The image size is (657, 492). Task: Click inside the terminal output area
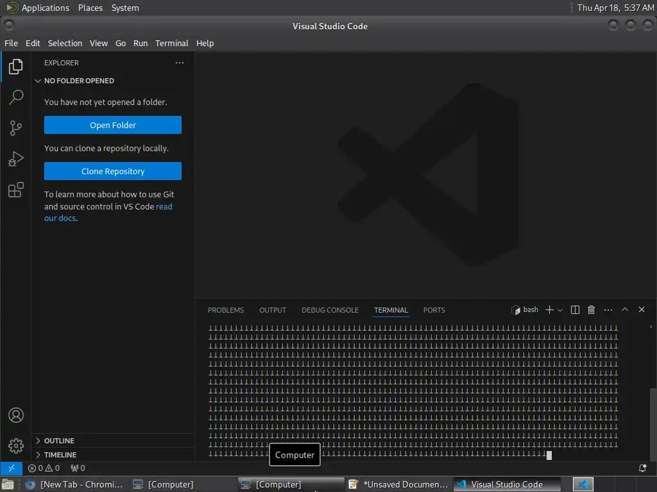click(x=413, y=391)
